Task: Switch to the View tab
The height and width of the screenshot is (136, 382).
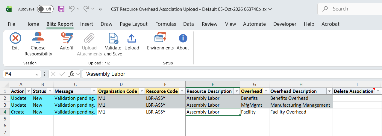Action: pyautogui.click(x=231, y=24)
